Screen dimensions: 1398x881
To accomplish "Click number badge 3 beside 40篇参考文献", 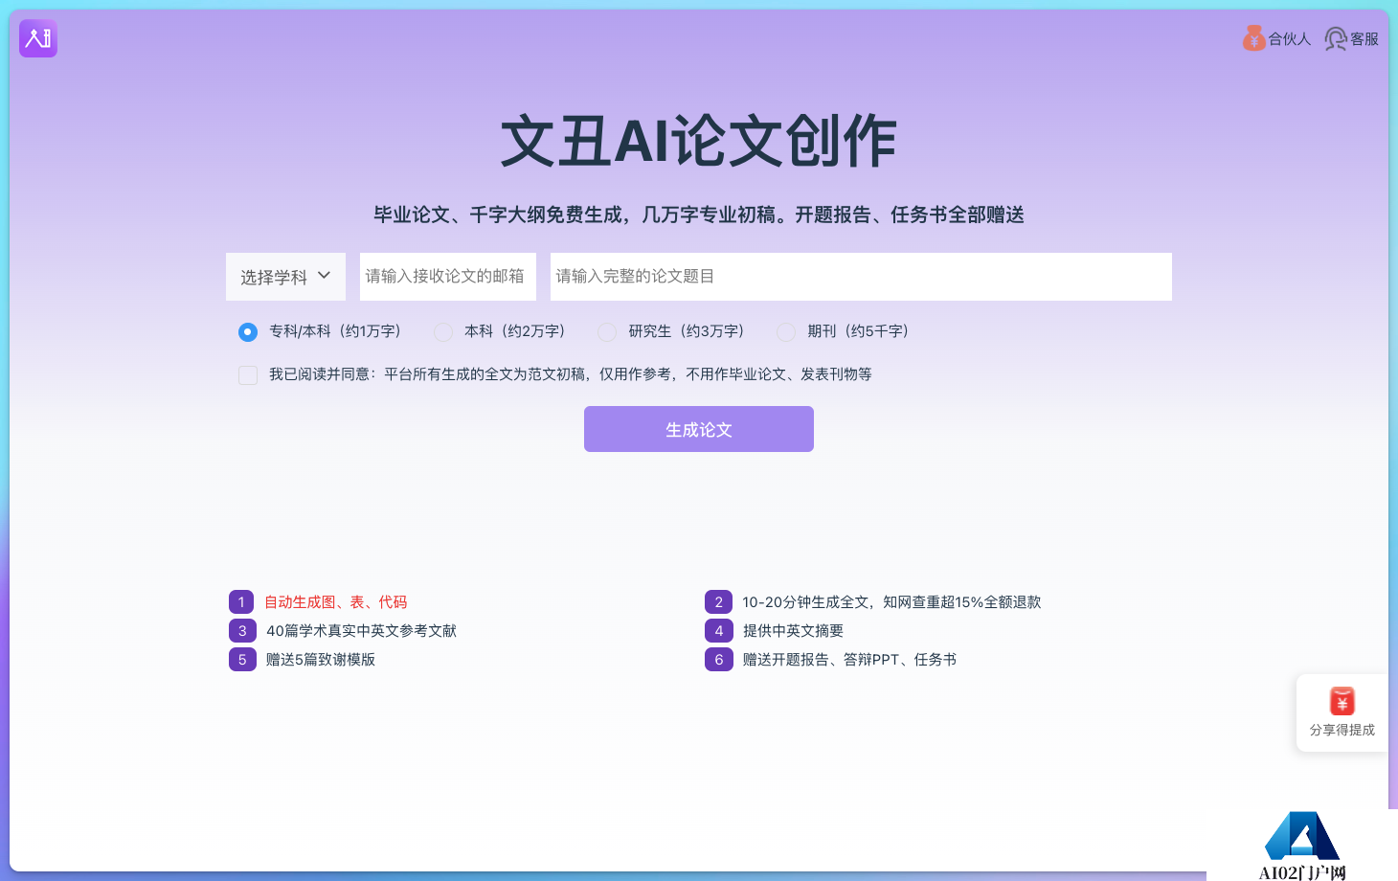I will [242, 631].
